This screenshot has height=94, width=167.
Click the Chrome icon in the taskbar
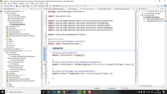click(64, 92)
